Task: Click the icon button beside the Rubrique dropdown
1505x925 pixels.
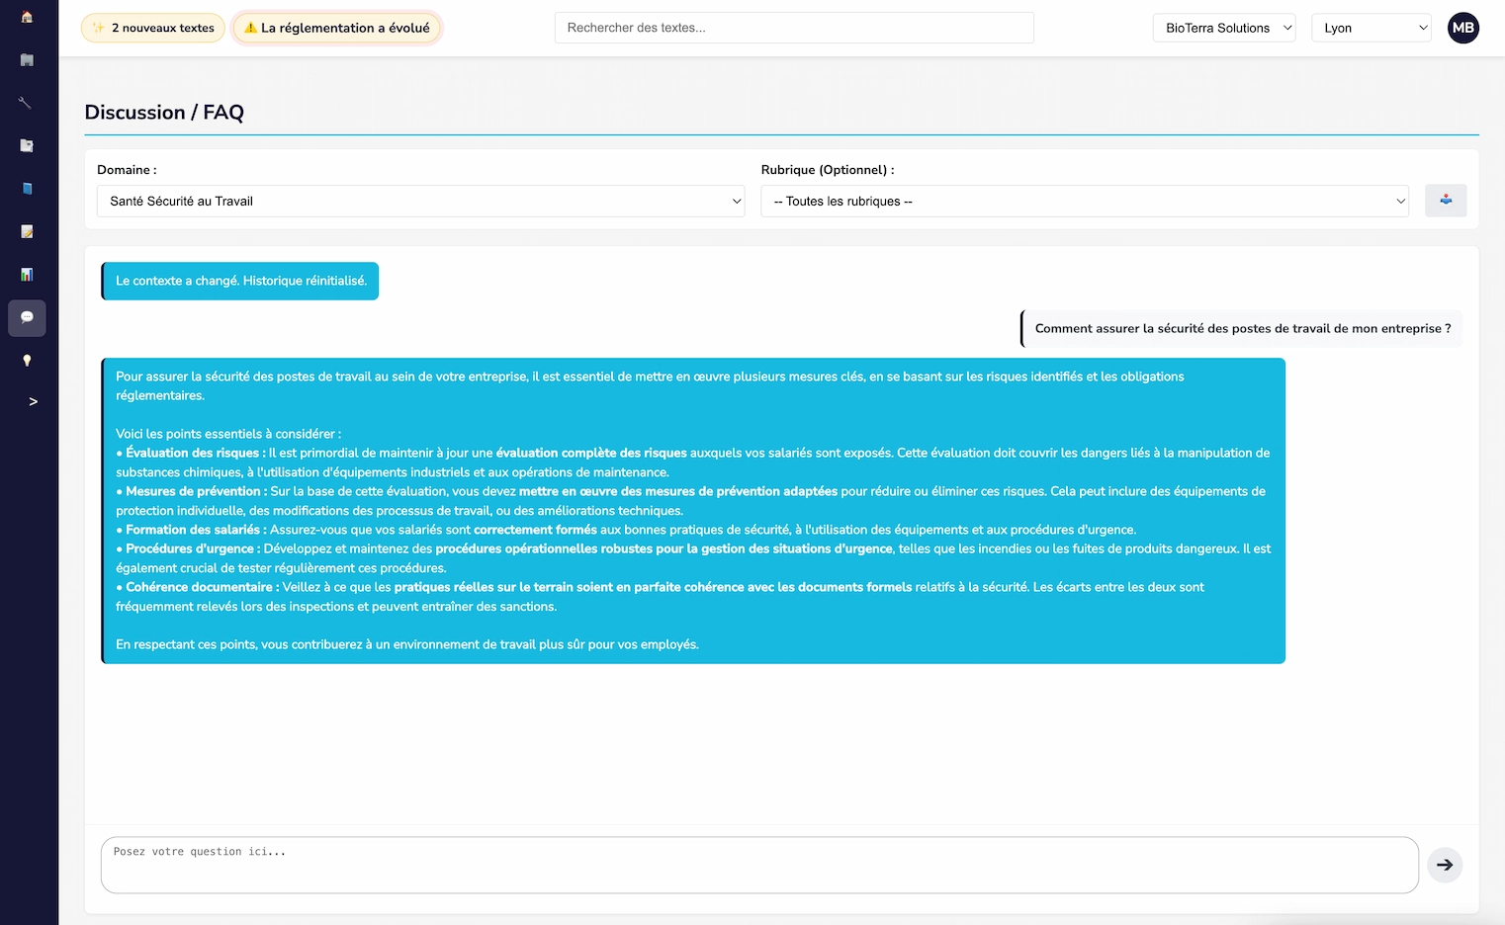Action: tap(1446, 201)
